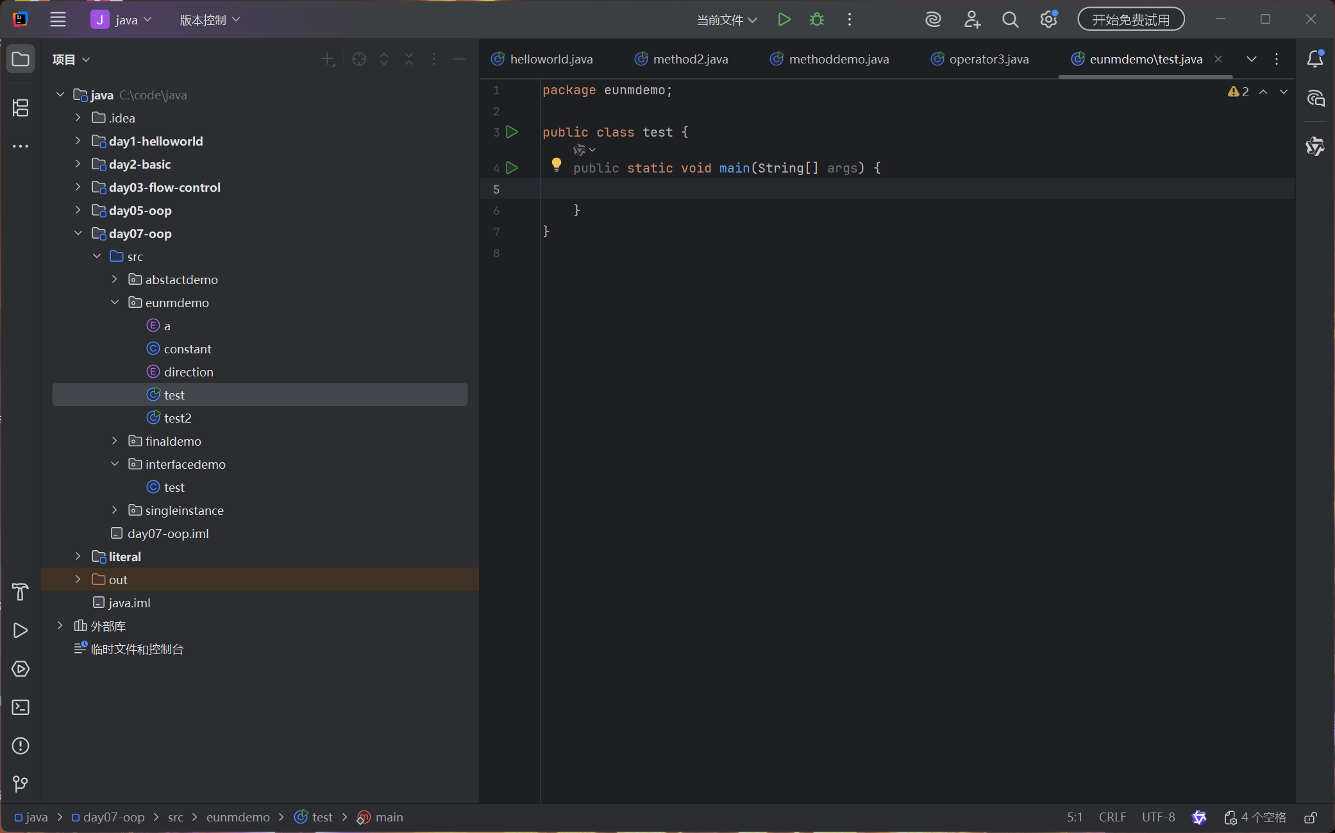Open the Build hammer tool window
Image resolution: width=1335 pixels, height=833 pixels.
[x=21, y=592]
